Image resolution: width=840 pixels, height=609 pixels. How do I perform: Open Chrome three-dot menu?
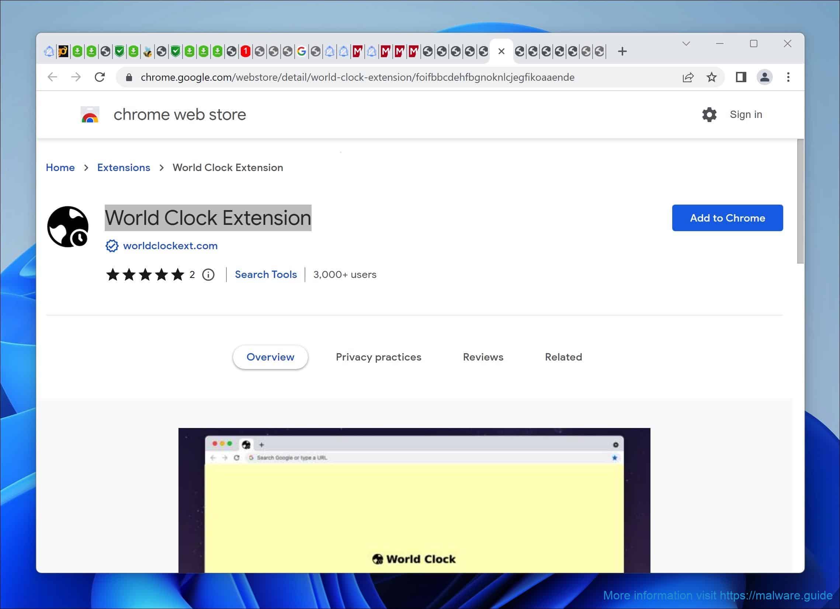pyautogui.click(x=788, y=77)
